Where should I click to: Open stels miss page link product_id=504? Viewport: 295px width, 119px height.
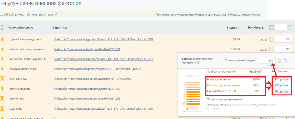pos(103,109)
